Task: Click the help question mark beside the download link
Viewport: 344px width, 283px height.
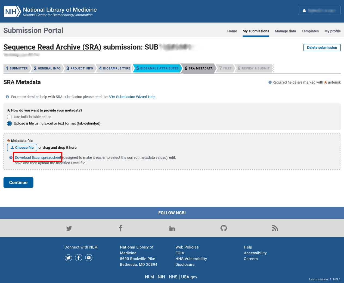Action: pos(10,157)
